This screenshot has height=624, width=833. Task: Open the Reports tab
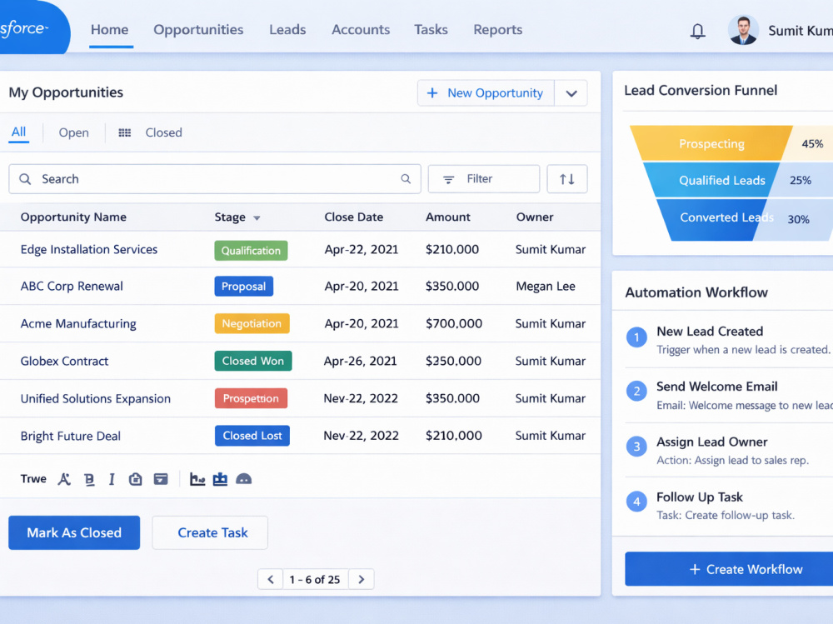pos(498,30)
